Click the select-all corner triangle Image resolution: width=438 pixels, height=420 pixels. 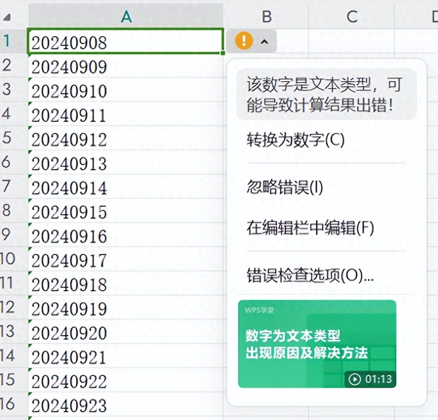point(7,18)
